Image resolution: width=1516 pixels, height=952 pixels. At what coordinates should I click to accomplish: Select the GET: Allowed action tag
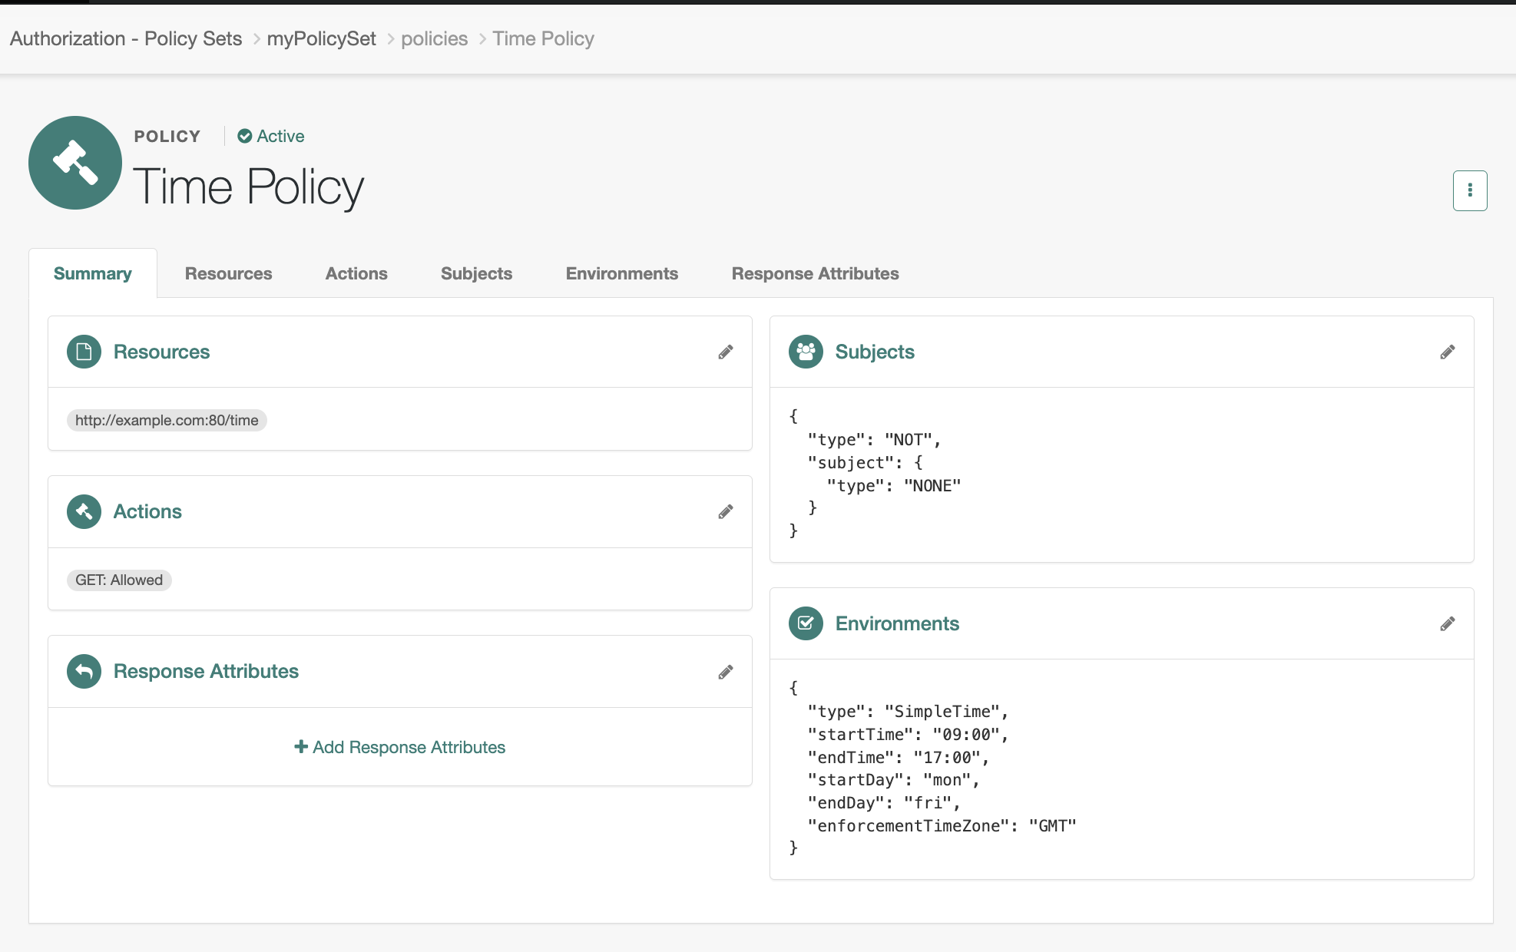[x=119, y=580]
